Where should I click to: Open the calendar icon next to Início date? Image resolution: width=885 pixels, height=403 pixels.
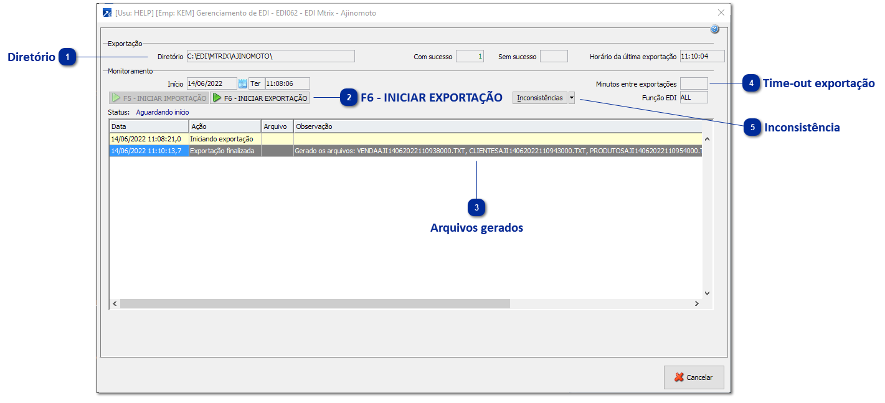[242, 83]
